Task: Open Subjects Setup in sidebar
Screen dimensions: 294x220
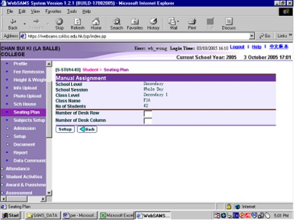Action: pyautogui.click(x=29, y=120)
